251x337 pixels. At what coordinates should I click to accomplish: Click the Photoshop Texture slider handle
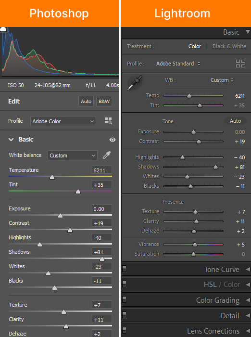(x=63, y=312)
